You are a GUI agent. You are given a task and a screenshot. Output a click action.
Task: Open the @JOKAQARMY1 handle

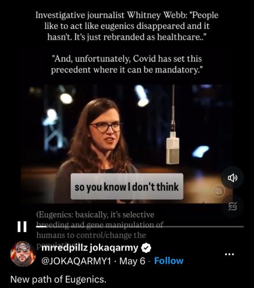(77, 261)
